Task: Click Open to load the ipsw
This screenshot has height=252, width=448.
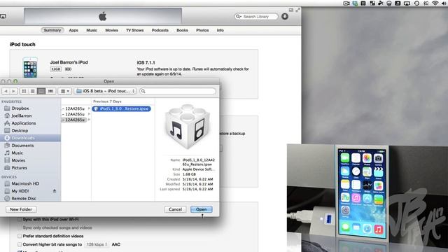Action: pos(201,209)
